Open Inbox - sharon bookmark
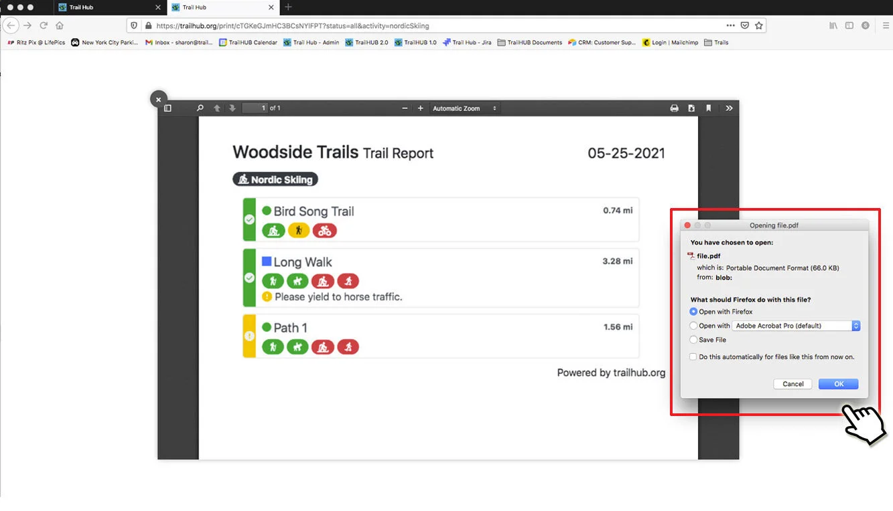The image size is (893, 511). click(x=179, y=42)
